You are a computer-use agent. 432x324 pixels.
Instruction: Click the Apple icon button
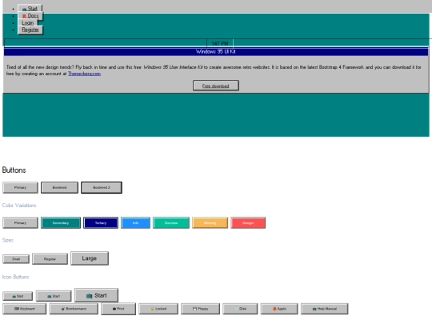click(279, 309)
